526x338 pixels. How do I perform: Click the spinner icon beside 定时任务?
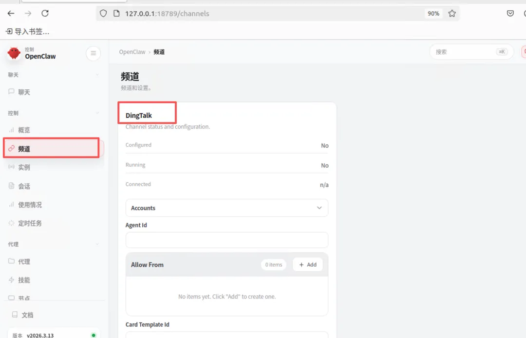pos(11,223)
